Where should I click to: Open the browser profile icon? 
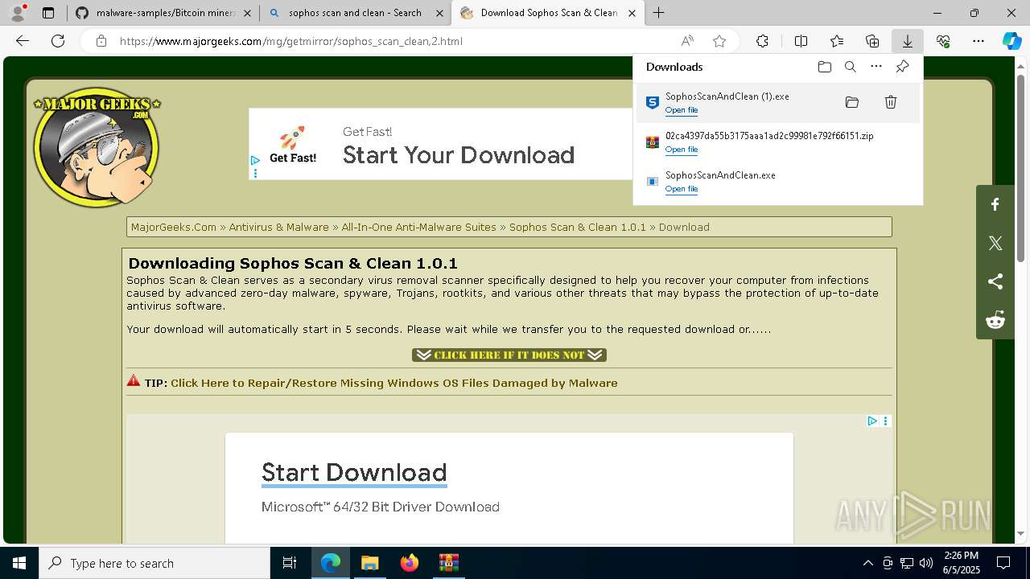tap(18, 13)
